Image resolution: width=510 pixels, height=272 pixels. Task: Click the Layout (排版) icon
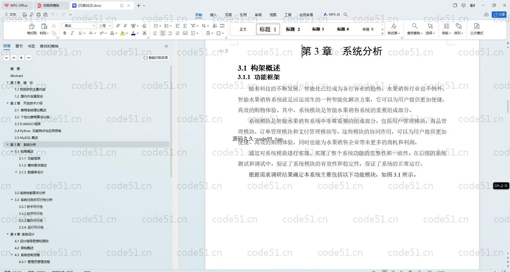tap(446, 26)
